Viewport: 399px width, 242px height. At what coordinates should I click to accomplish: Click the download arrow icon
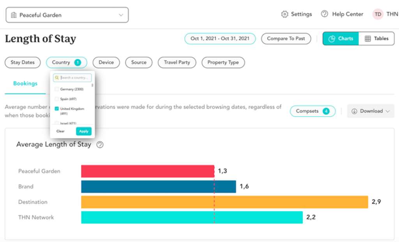[355, 111]
